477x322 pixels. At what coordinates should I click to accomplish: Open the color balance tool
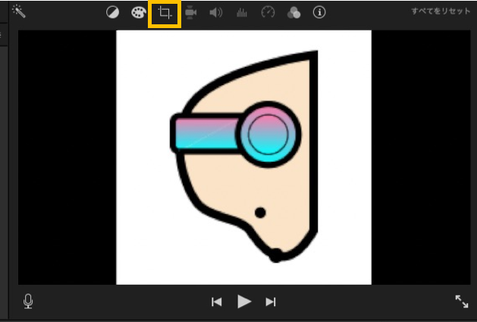112,12
